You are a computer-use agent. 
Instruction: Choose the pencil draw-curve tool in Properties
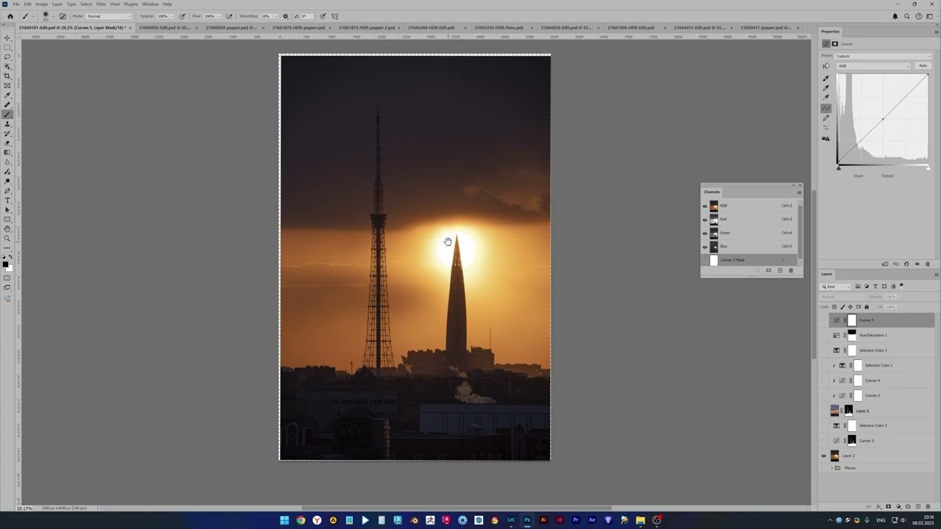tap(826, 118)
